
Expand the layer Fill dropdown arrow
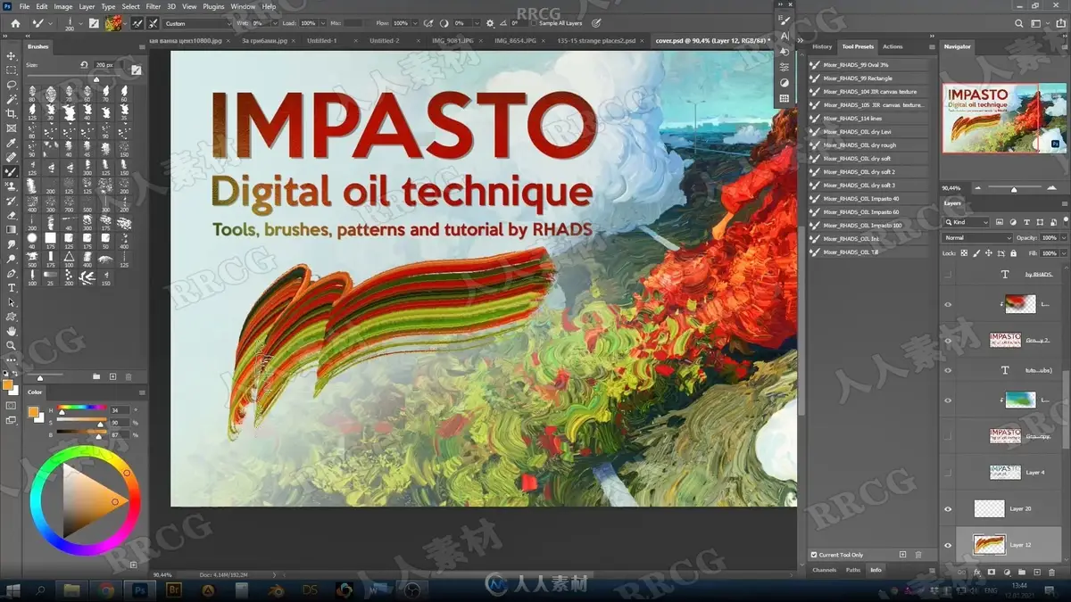1063,253
